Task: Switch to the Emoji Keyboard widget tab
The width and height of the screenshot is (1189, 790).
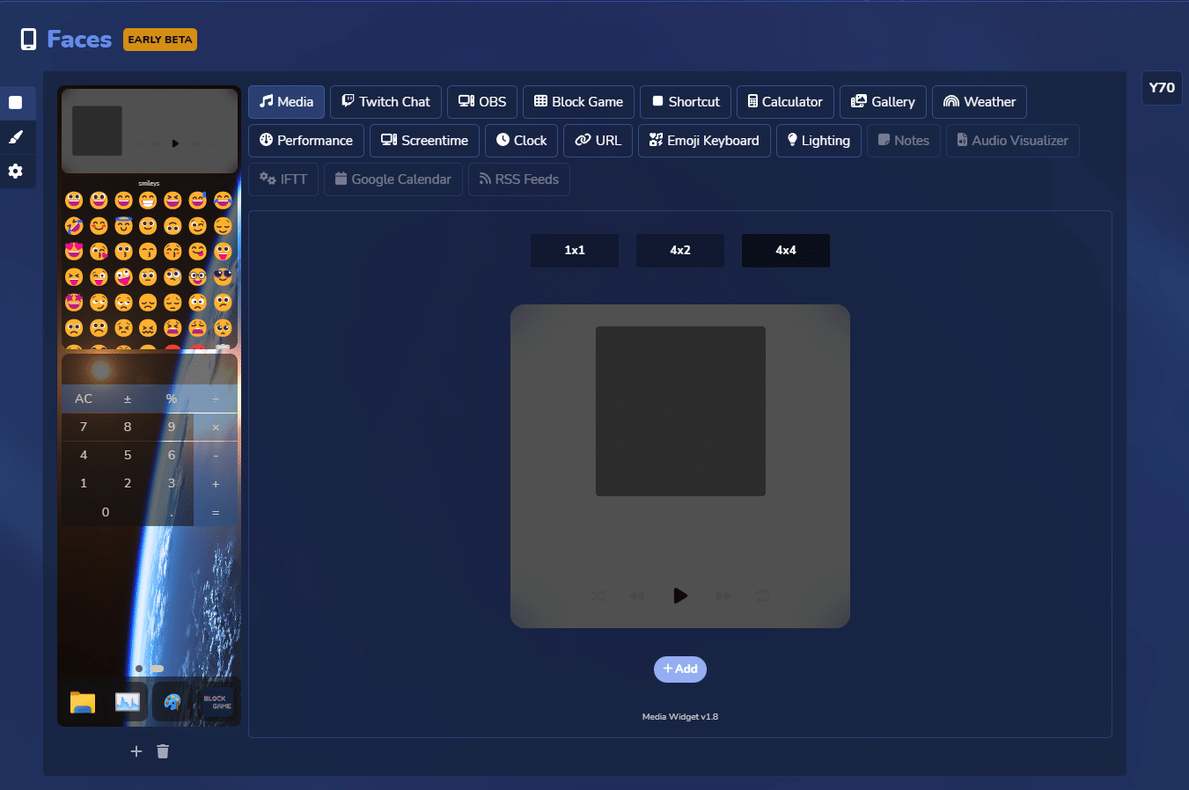Action: pyautogui.click(x=704, y=141)
